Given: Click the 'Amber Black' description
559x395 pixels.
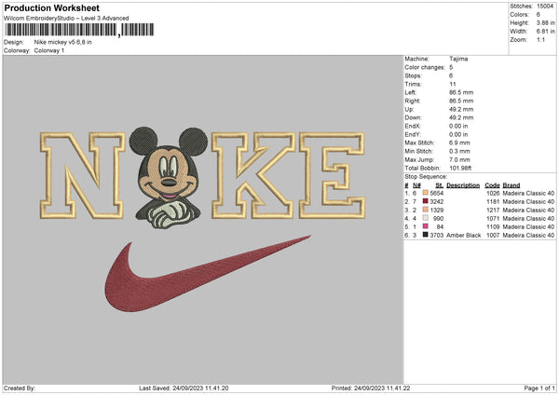Looking at the screenshot, I should (463, 236).
